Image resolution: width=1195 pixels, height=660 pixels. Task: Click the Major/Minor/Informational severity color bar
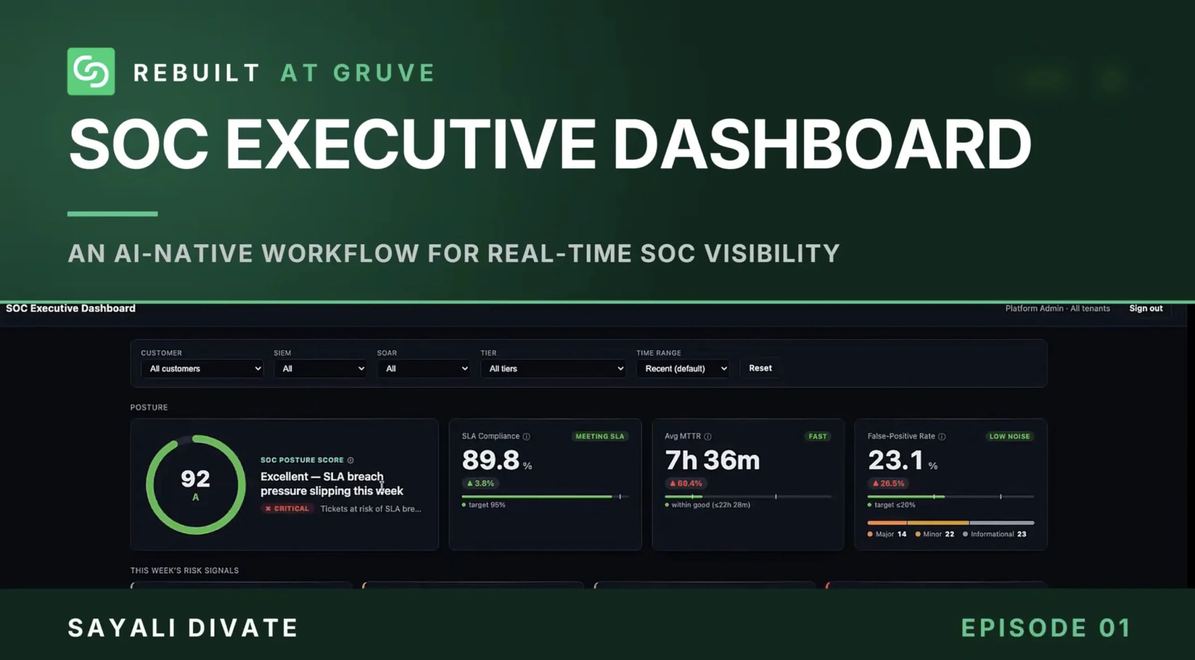pos(951,523)
